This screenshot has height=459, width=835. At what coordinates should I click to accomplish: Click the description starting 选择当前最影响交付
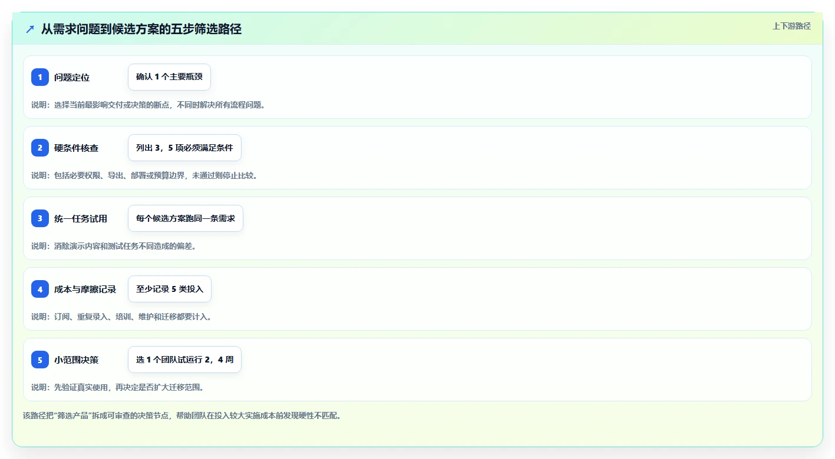tap(148, 105)
